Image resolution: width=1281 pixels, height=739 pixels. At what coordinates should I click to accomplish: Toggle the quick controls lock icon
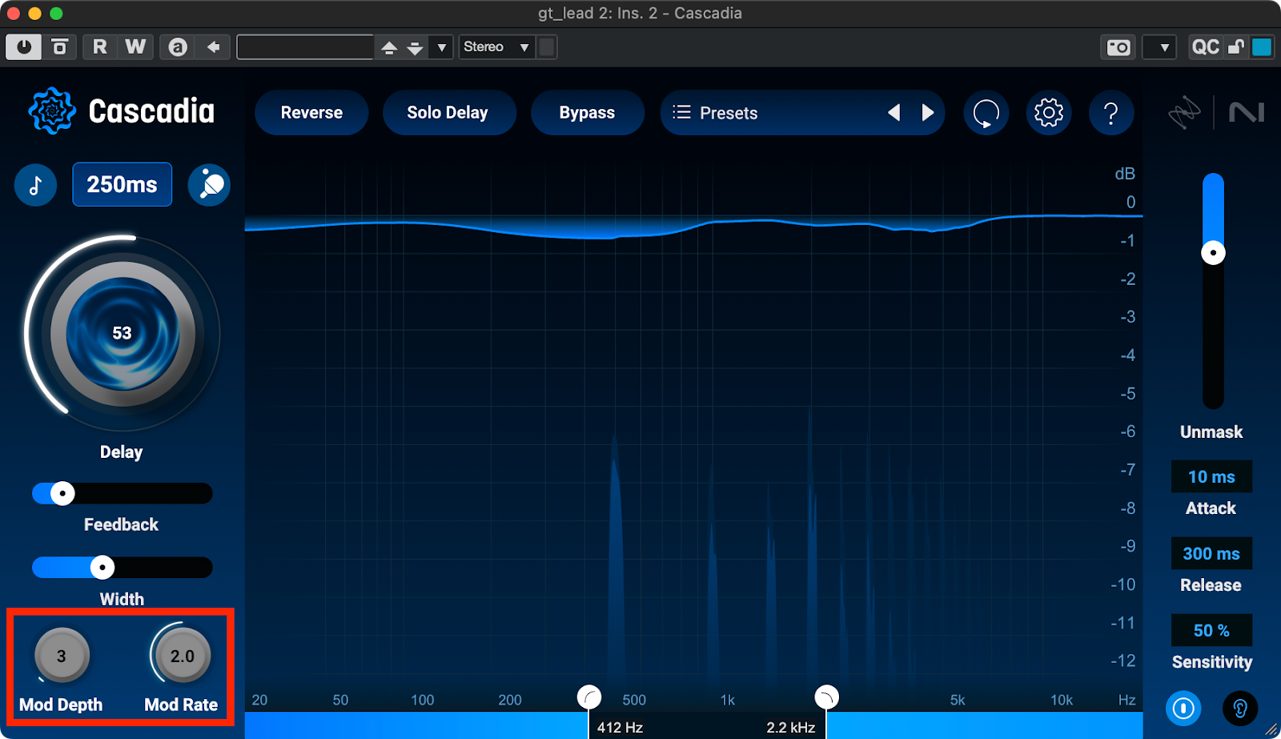pyautogui.click(x=1236, y=47)
